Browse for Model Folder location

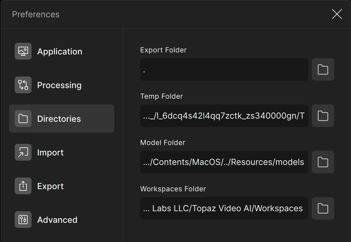click(323, 162)
